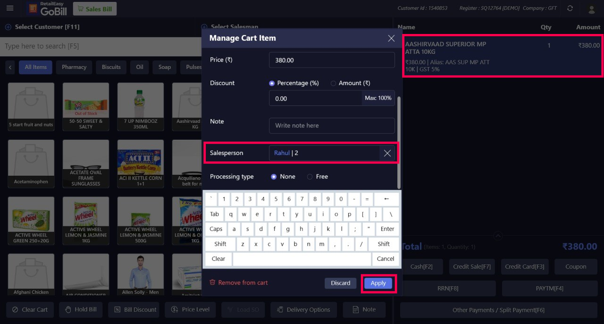
Task: Select the Soap category
Action: 165,67
